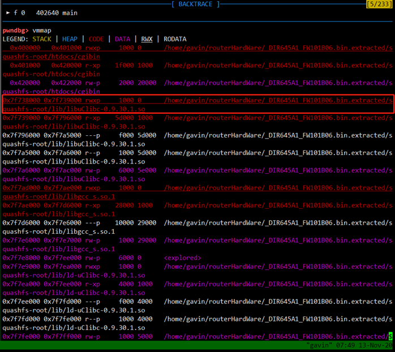Click libuClibc-0.9.30.1.so path in highlighted row
The image size is (395, 352).
click(x=74, y=109)
